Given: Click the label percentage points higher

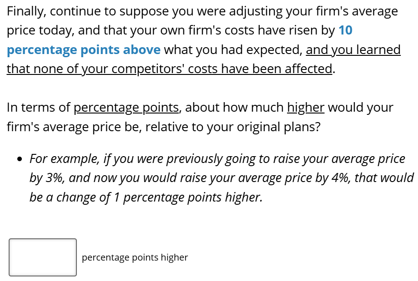Looking at the screenshot, I should [135, 257].
